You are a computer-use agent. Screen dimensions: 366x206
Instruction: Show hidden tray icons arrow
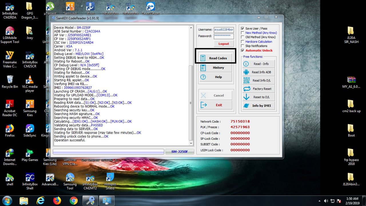coord(320,201)
